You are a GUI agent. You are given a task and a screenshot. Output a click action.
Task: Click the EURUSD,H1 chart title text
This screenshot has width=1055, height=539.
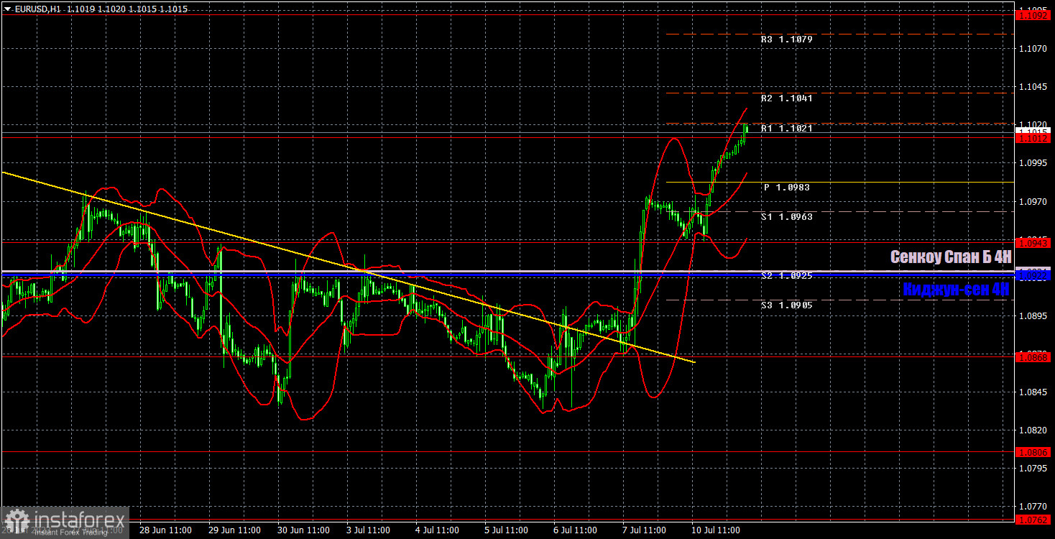[37, 9]
